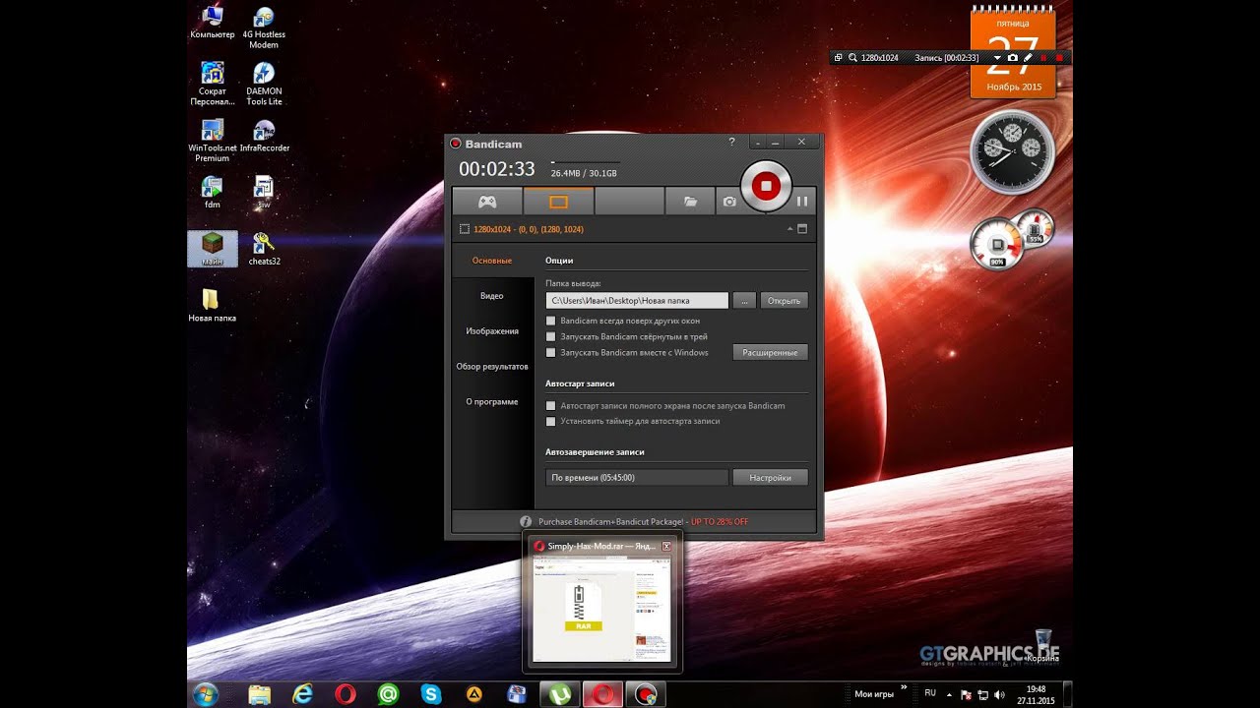Click the overlay bar pencil draw icon
This screenshot has height=708, width=1260.
click(1028, 58)
